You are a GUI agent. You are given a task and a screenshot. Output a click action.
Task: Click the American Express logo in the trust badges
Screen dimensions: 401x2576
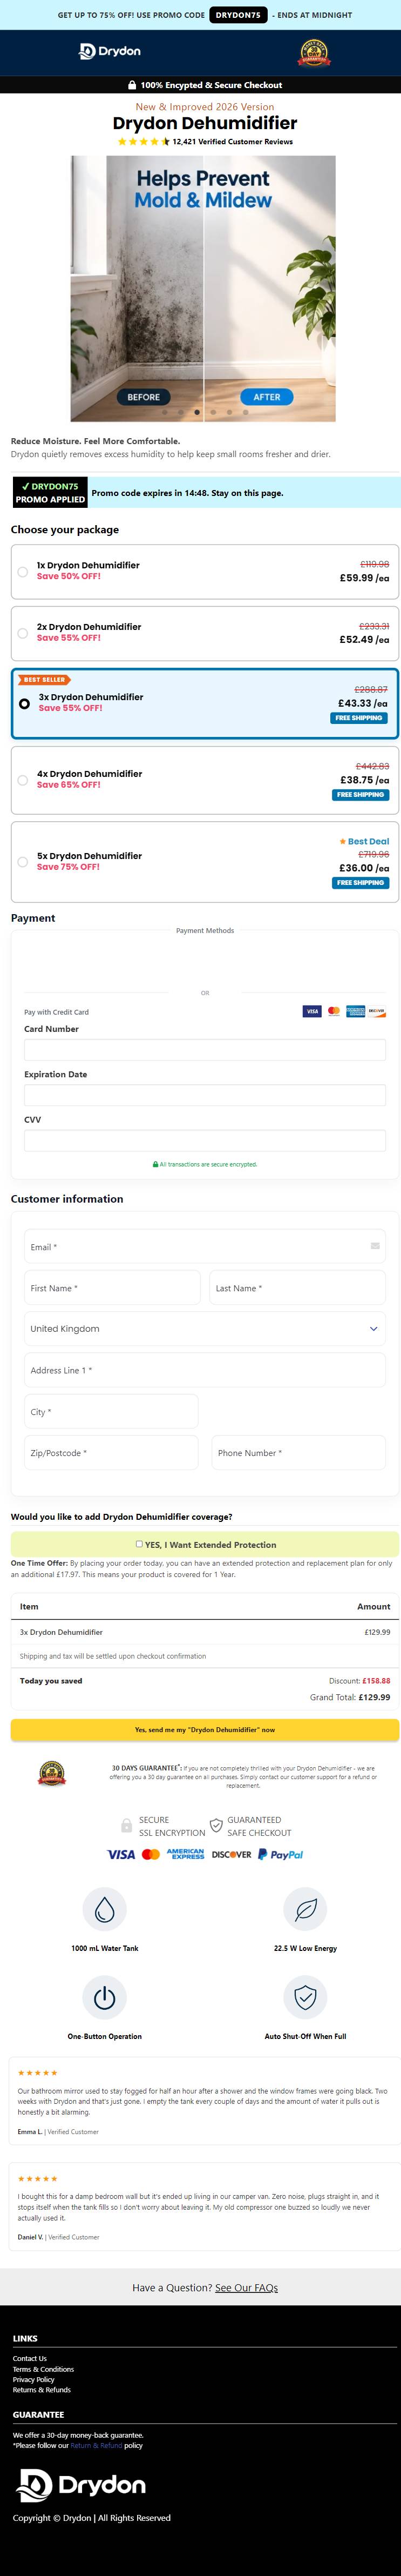pyautogui.click(x=186, y=1854)
